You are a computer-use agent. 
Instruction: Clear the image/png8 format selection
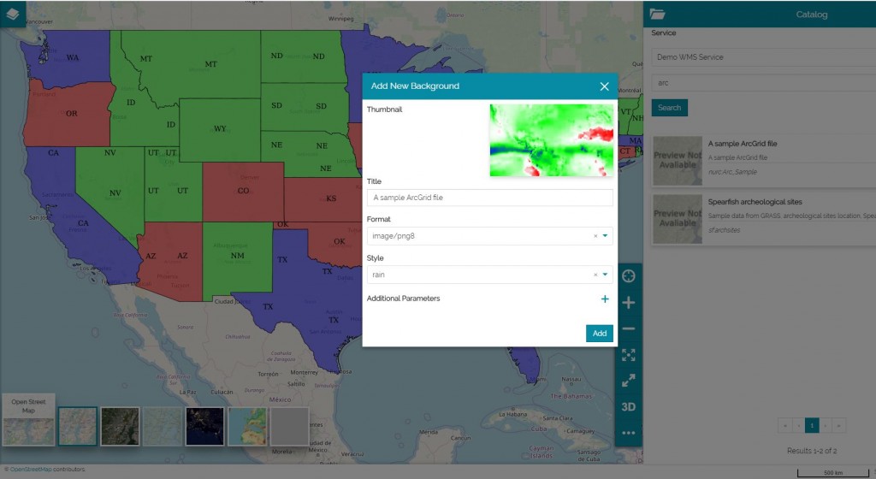click(x=595, y=236)
